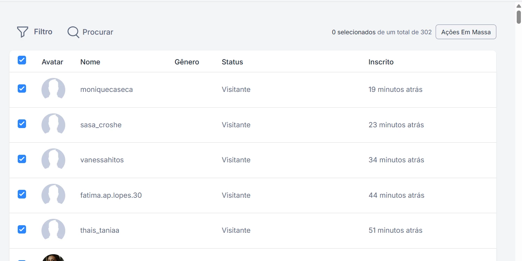Click the partially visible photo avatar
This screenshot has width=522, height=261.
[x=53, y=258]
